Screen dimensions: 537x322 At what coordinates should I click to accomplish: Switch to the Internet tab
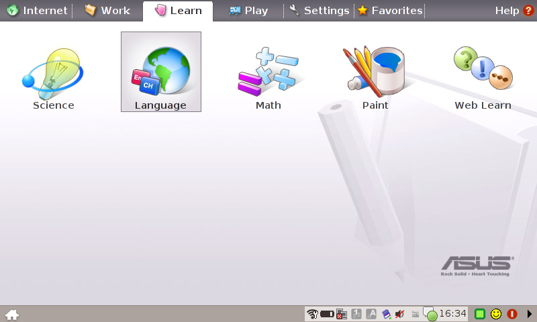(x=38, y=11)
